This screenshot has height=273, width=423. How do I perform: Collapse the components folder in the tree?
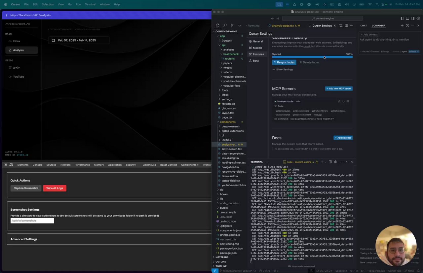(228, 122)
